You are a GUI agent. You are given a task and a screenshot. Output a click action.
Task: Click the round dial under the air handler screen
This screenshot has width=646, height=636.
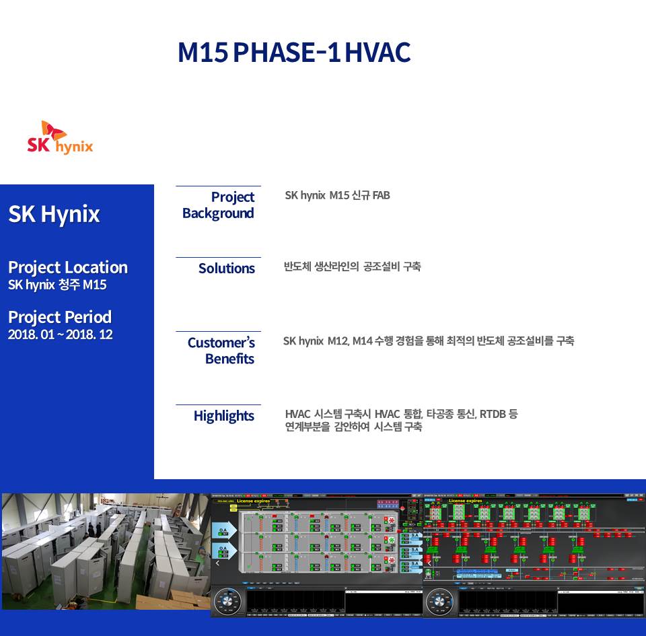228,601
